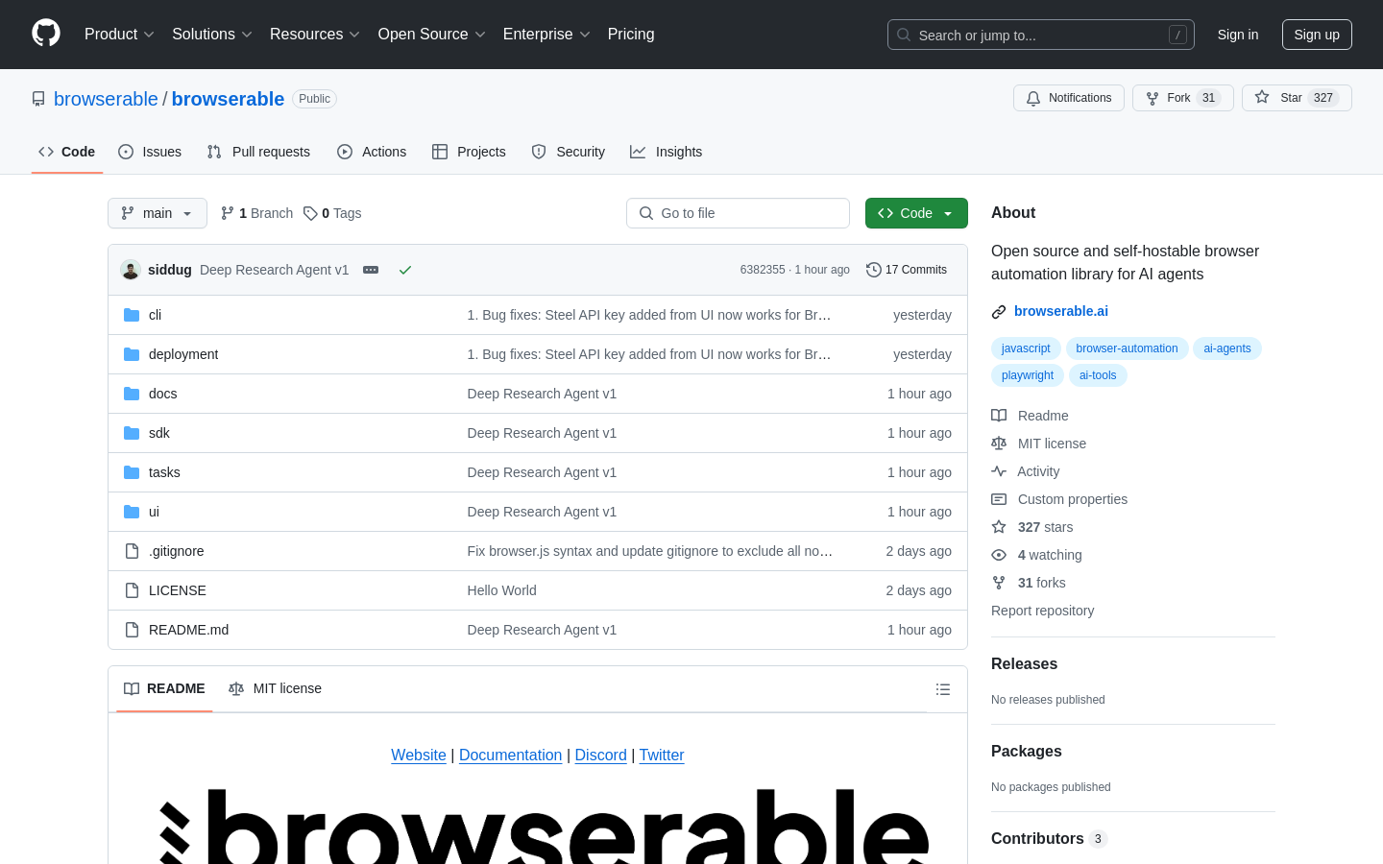Click the README.md file icon
Screen dimensions: 1383x864
pos(132,630)
